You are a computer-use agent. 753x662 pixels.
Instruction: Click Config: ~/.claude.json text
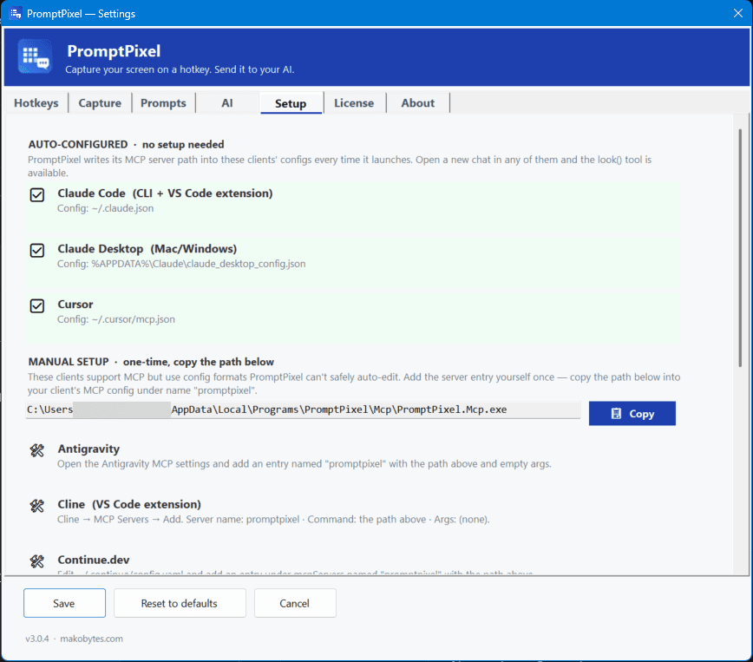[106, 208]
